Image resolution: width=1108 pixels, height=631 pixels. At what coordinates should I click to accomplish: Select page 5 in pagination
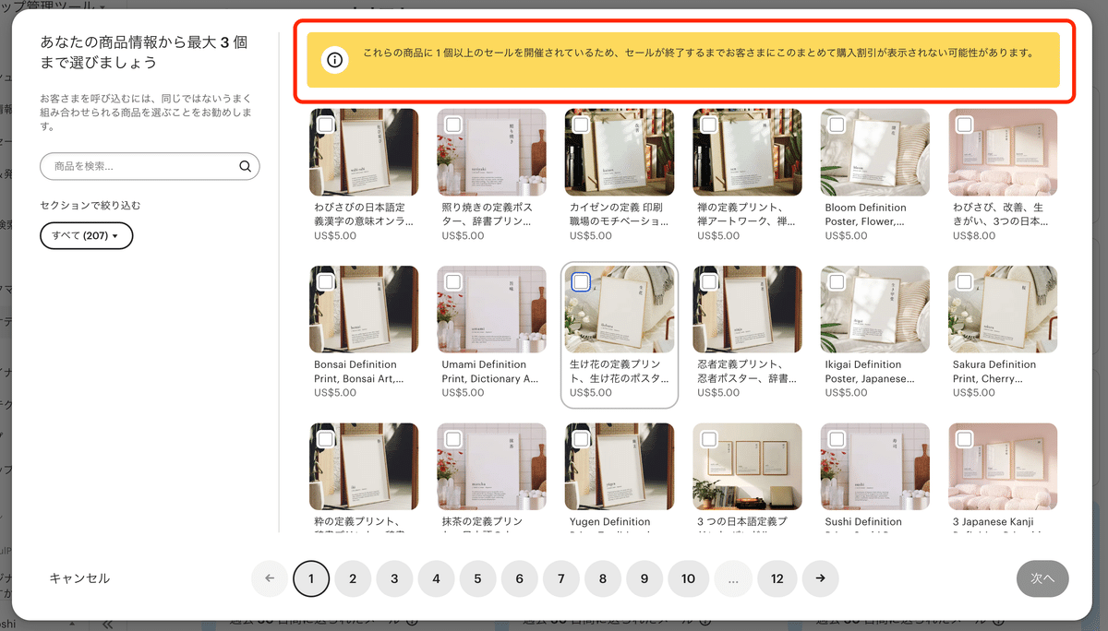477,578
